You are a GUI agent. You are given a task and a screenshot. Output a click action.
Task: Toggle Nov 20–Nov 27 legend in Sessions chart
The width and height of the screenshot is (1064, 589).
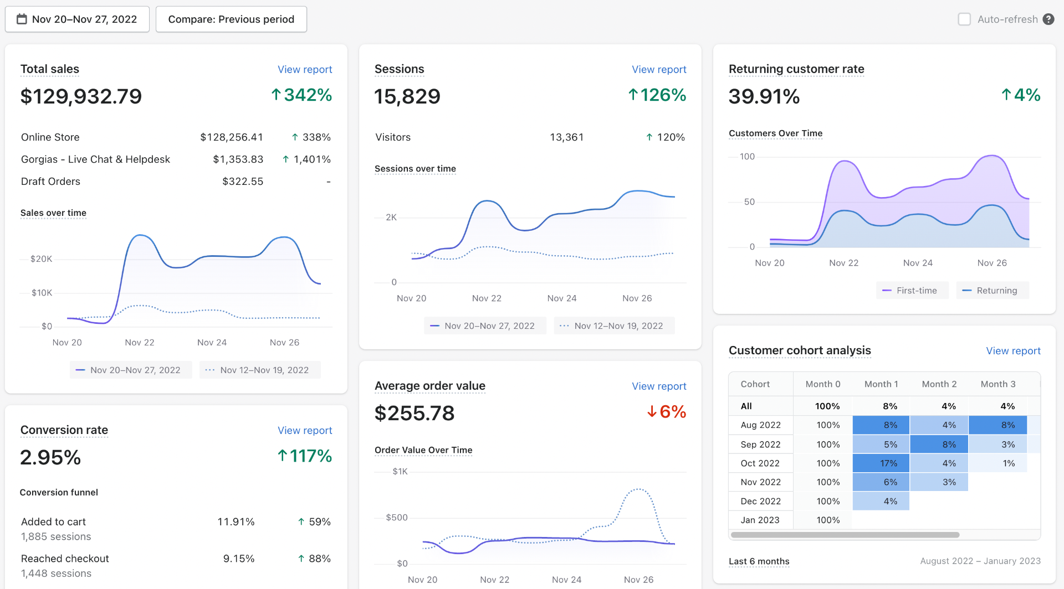[x=485, y=325]
